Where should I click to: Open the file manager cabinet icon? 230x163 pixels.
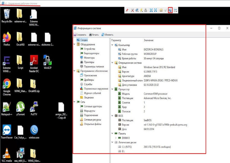[x=161, y=10]
